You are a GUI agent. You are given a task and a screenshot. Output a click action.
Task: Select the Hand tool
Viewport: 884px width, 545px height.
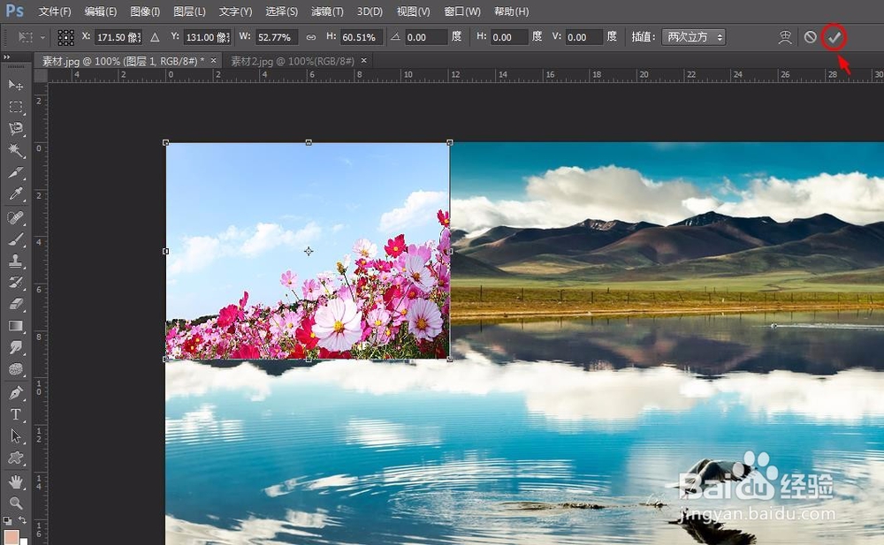[15, 482]
